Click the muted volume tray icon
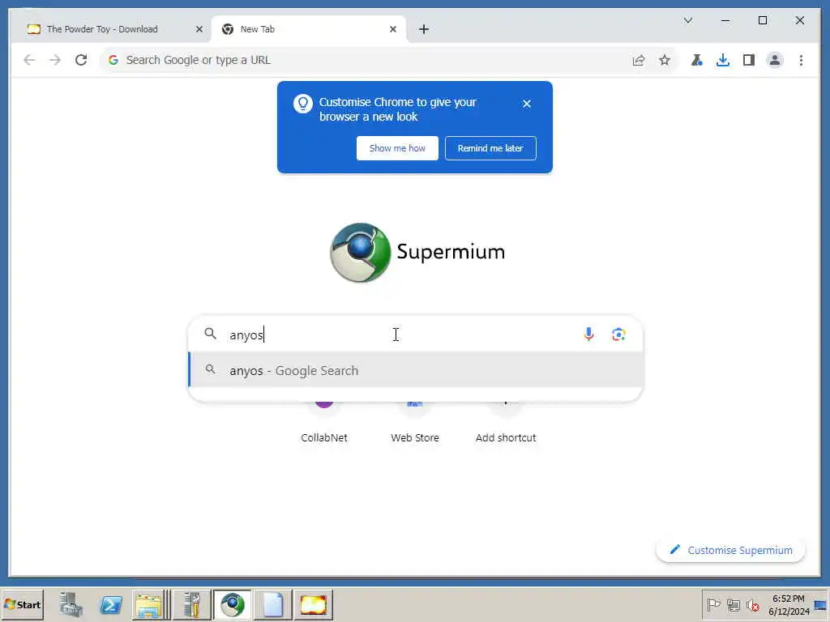 753,604
